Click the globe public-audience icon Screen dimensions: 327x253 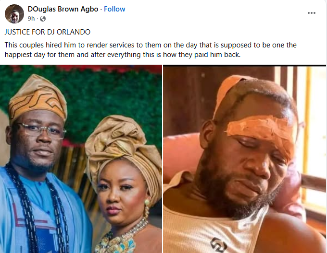[x=43, y=19]
